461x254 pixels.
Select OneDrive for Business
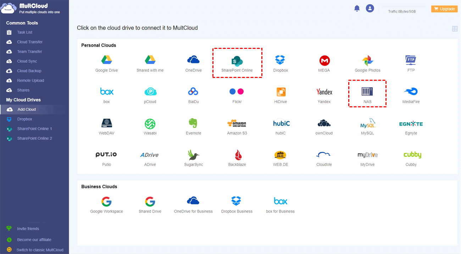pos(193,201)
